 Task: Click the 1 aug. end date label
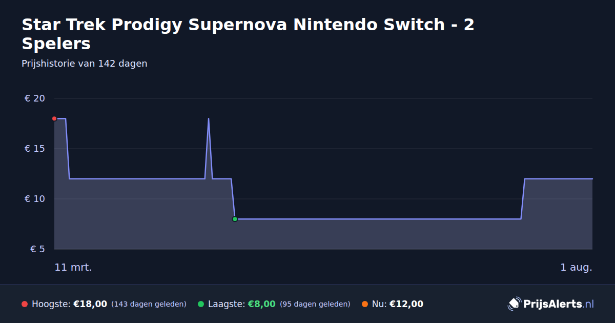tap(576, 267)
